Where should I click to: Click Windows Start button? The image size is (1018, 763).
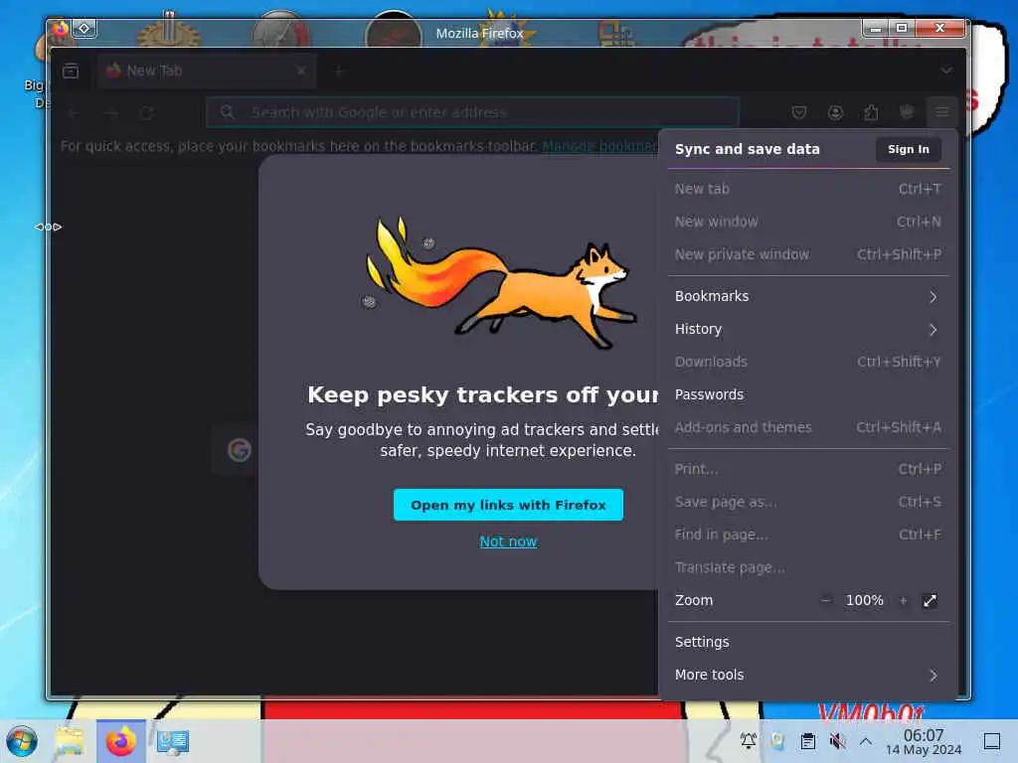(22, 741)
